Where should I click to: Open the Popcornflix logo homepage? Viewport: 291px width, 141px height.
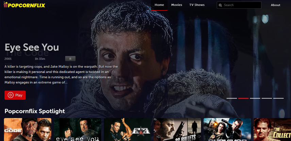(24, 5)
